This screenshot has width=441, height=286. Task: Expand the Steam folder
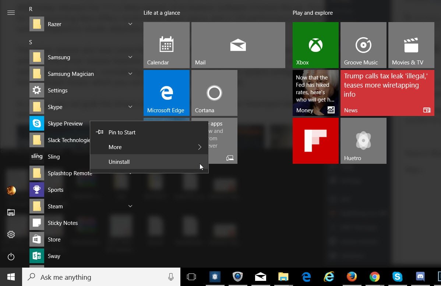click(130, 206)
